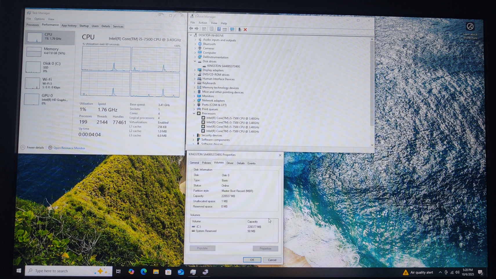Collapse the Processors tree node
Image resolution: width=496 pixels, height=279 pixels.
[194, 113]
